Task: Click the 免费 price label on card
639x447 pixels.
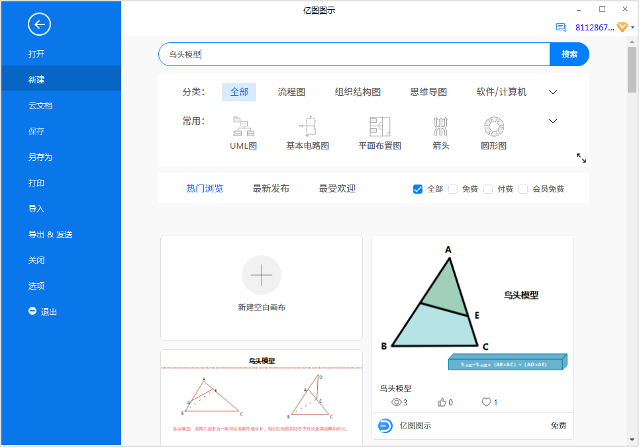Action: click(x=558, y=425)
